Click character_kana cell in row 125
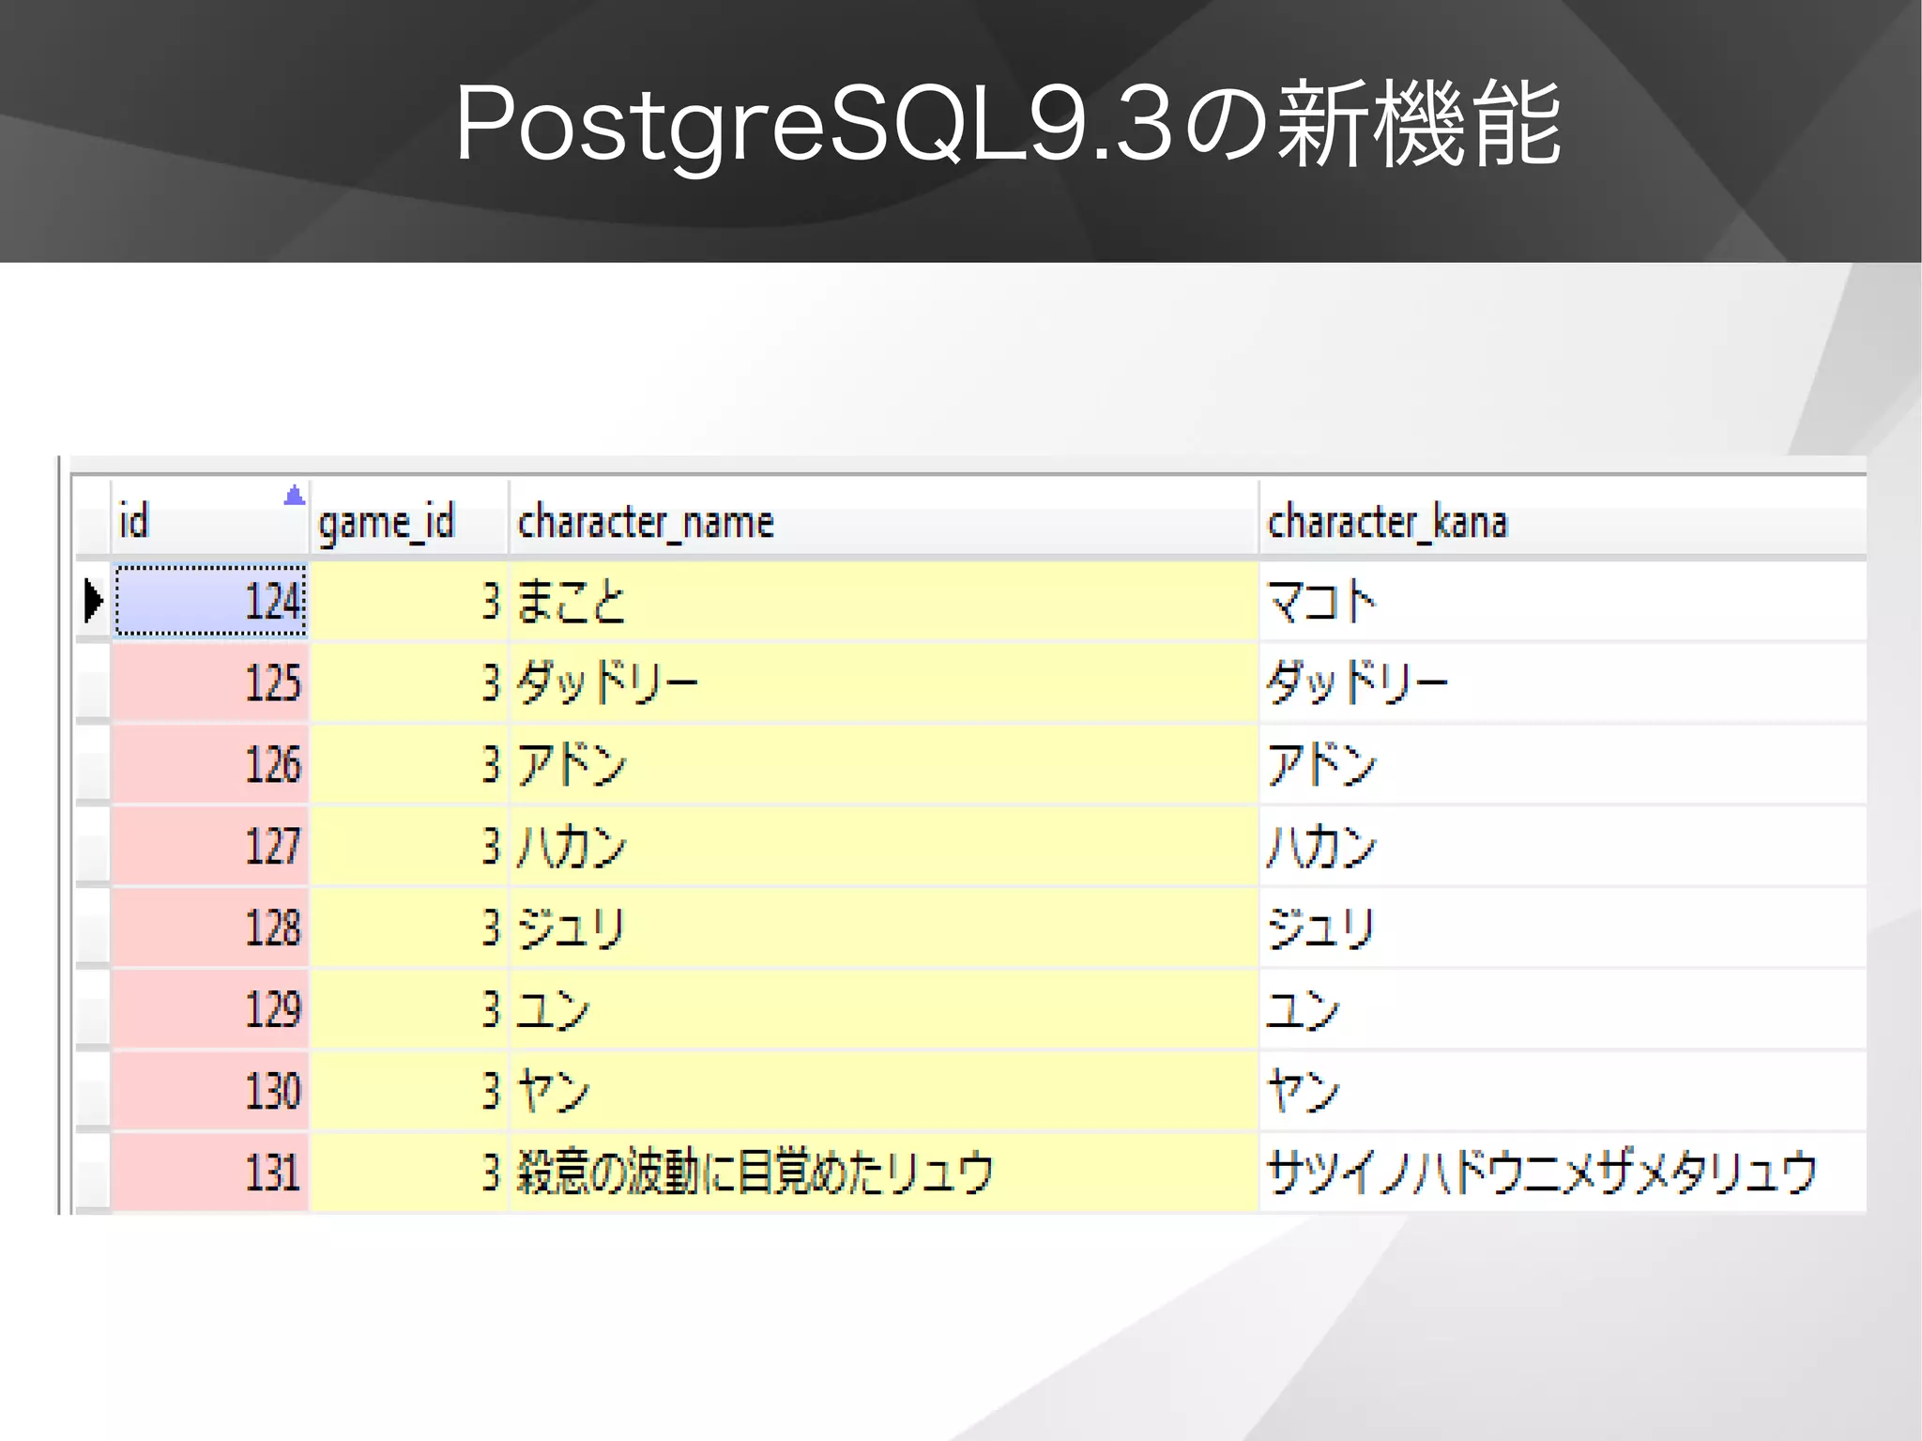Screen dimensions: 1922x1441 (x=1563, y=682)
